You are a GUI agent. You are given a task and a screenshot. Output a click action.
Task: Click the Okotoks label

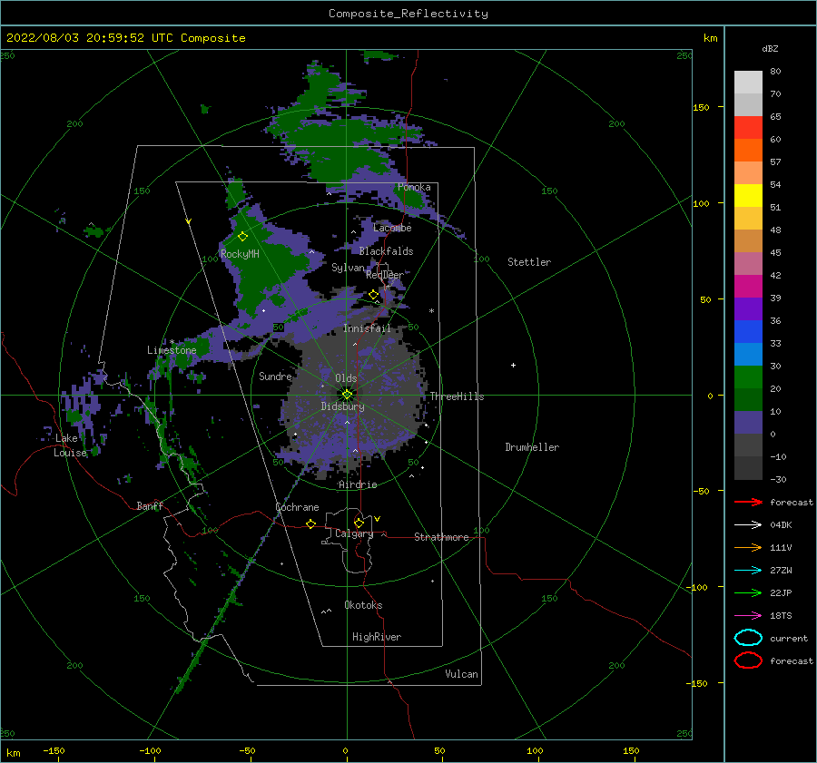(x=363, y=605)
